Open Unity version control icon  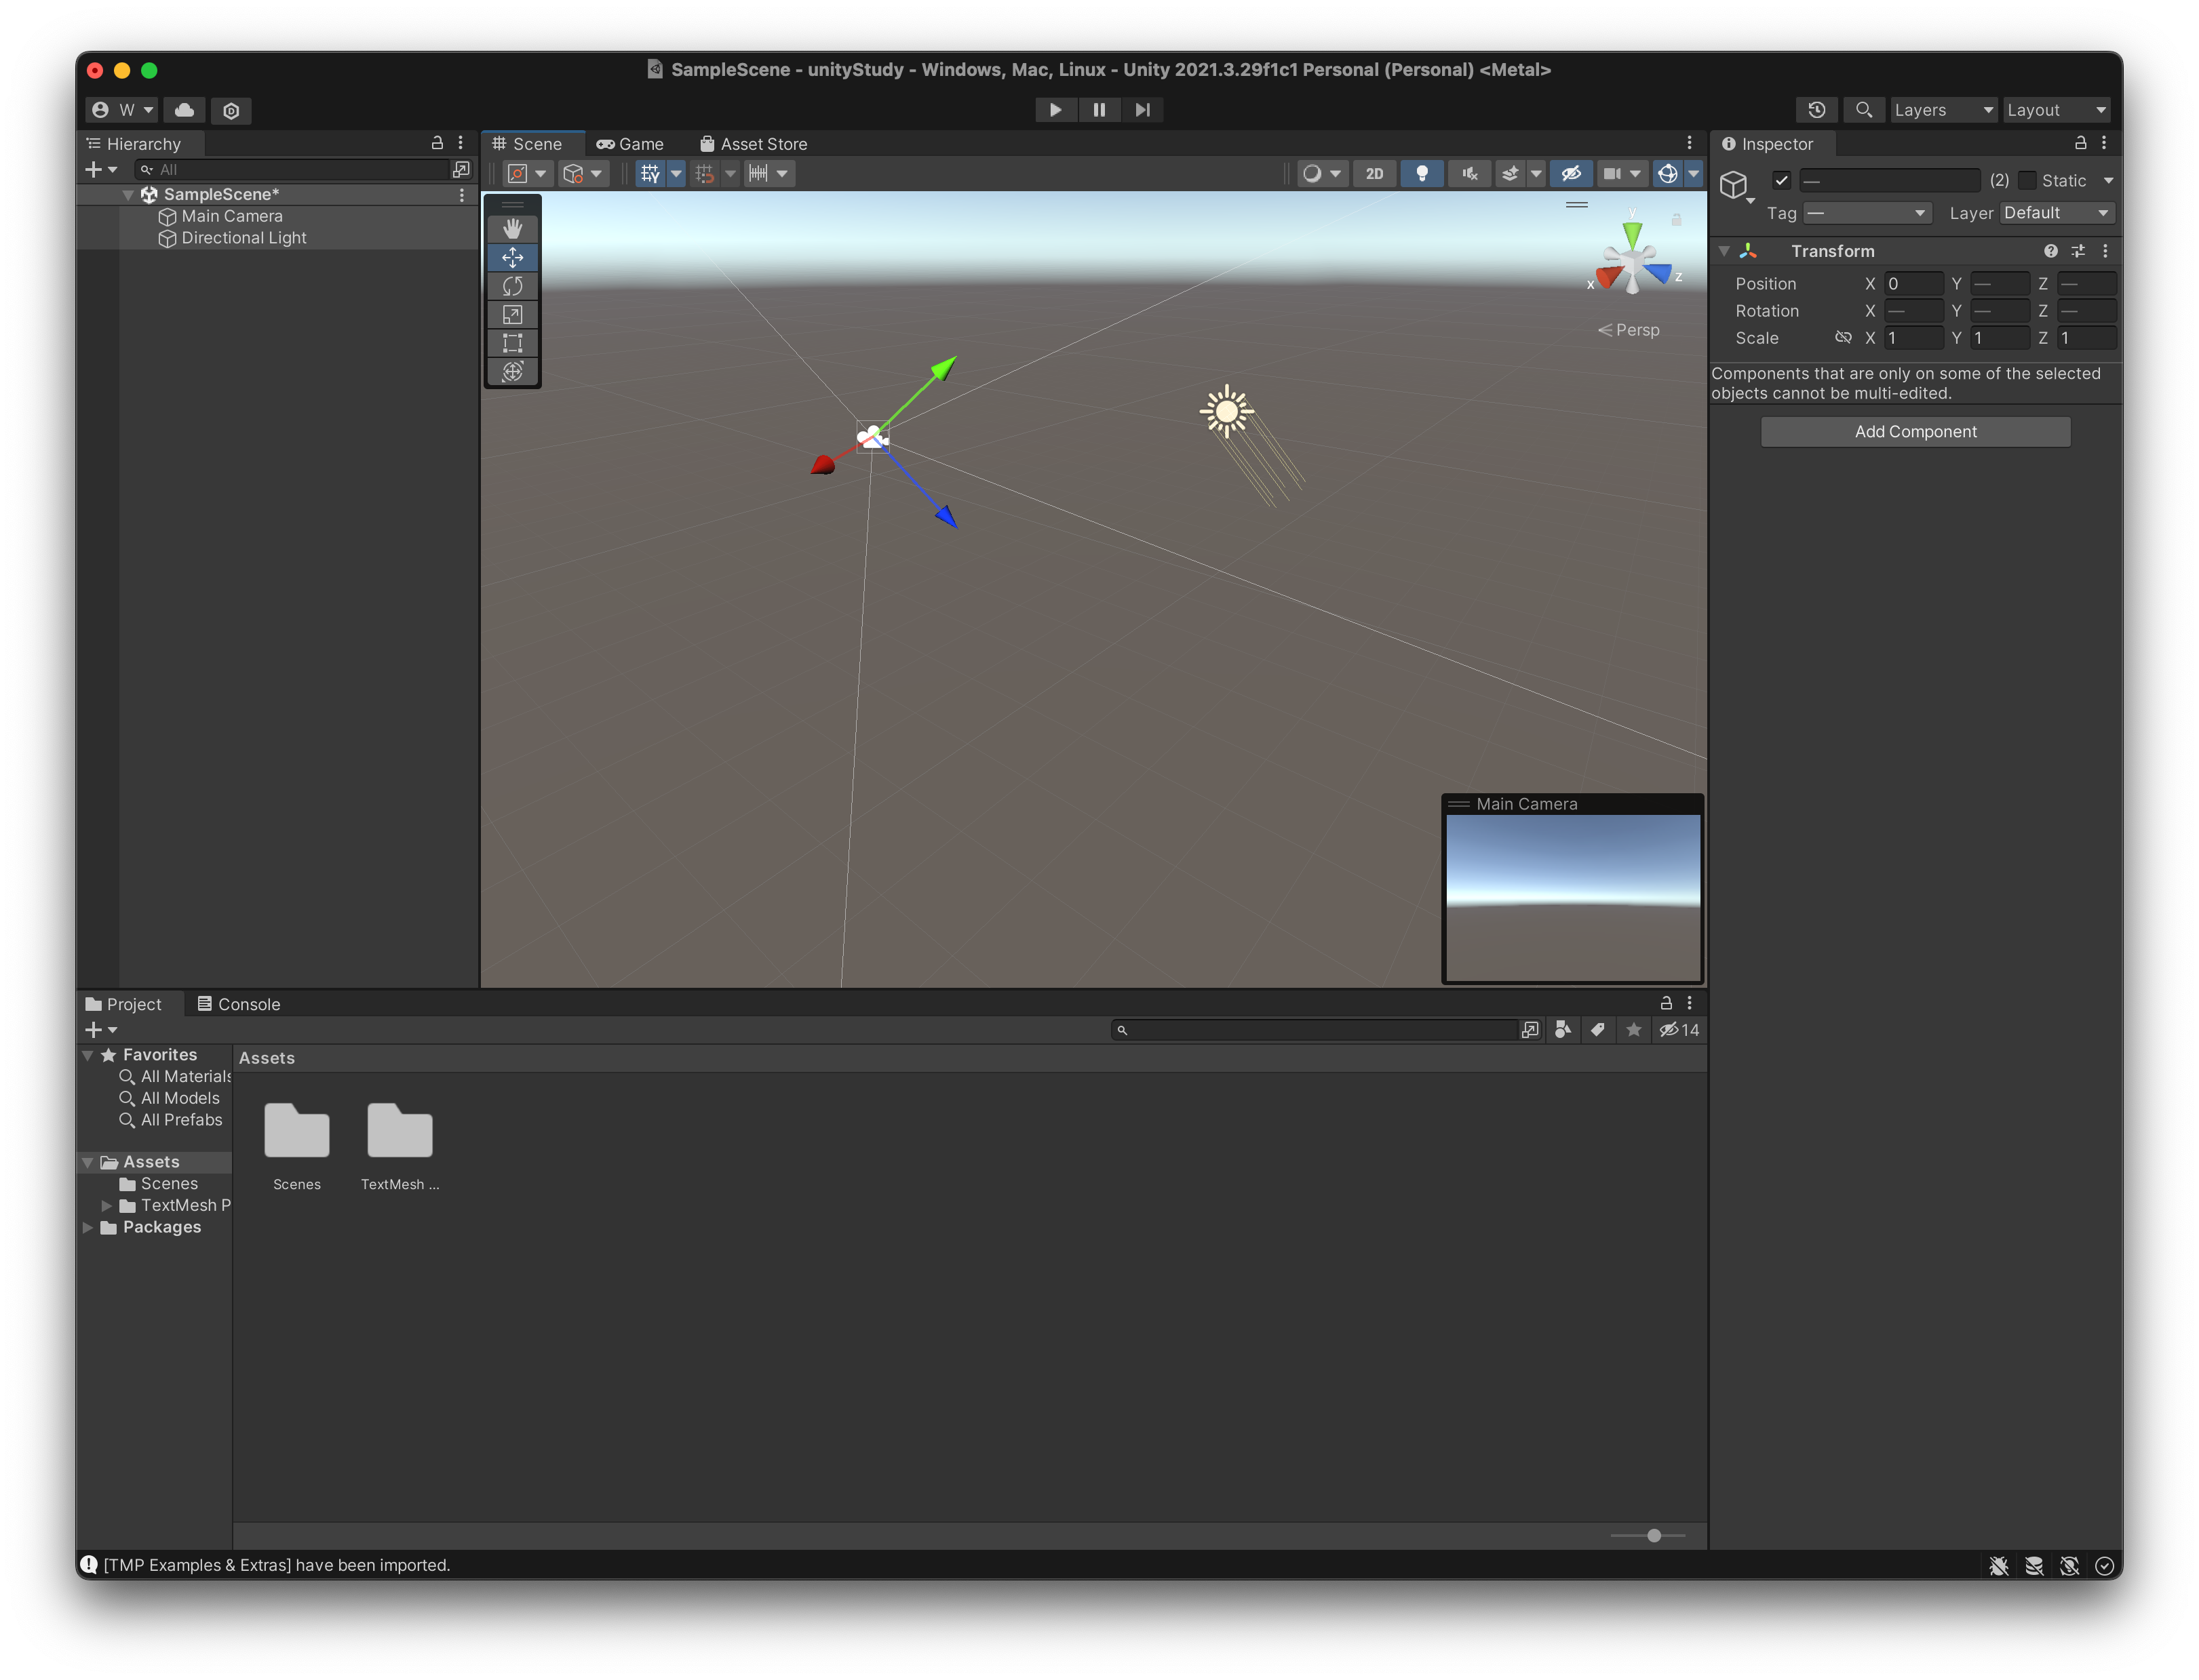pos(231,110)
